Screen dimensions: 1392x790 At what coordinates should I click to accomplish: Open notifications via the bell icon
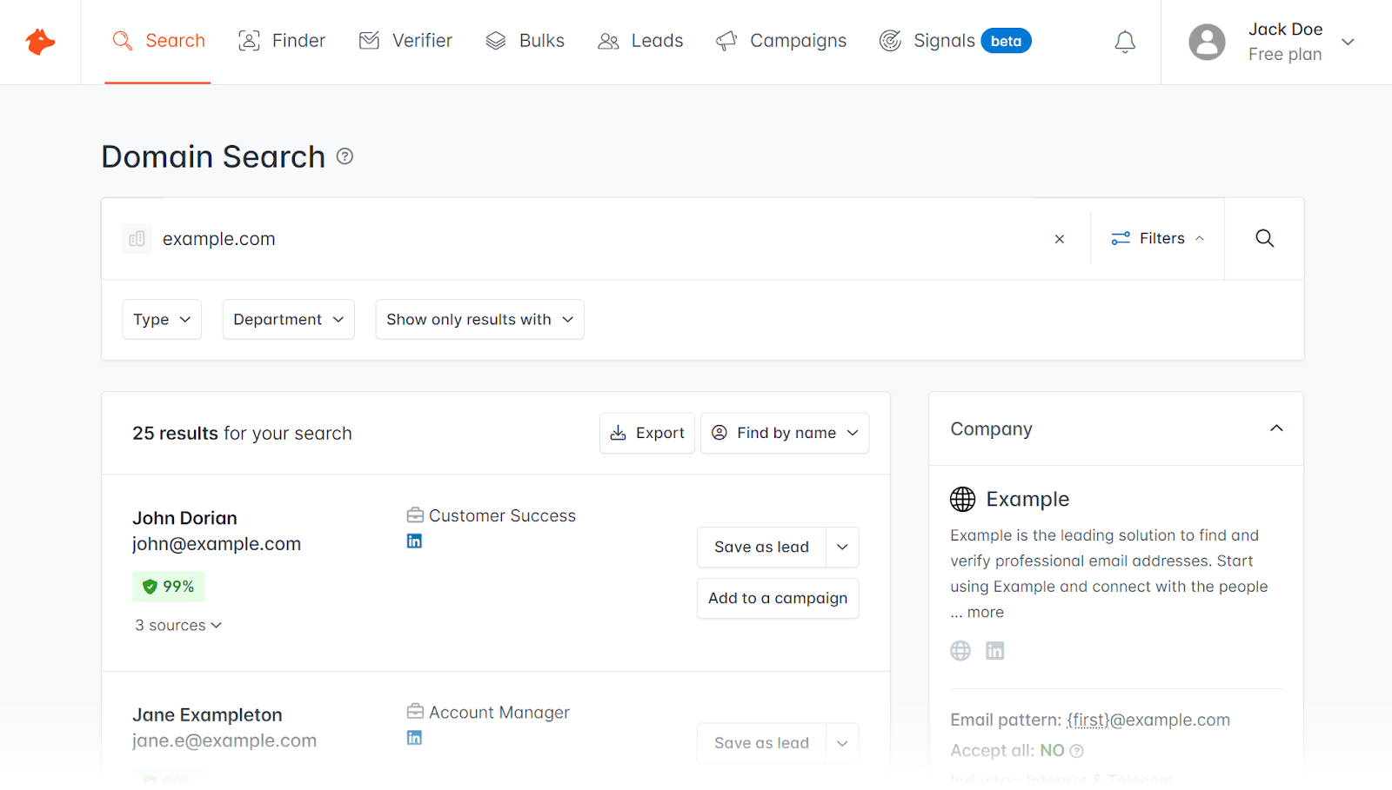[1124, 41]
